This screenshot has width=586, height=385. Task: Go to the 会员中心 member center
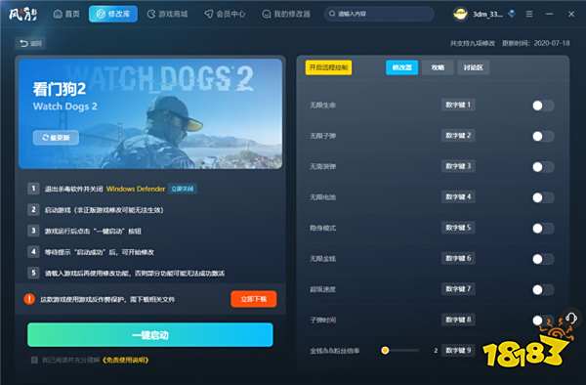pos(225,15)
